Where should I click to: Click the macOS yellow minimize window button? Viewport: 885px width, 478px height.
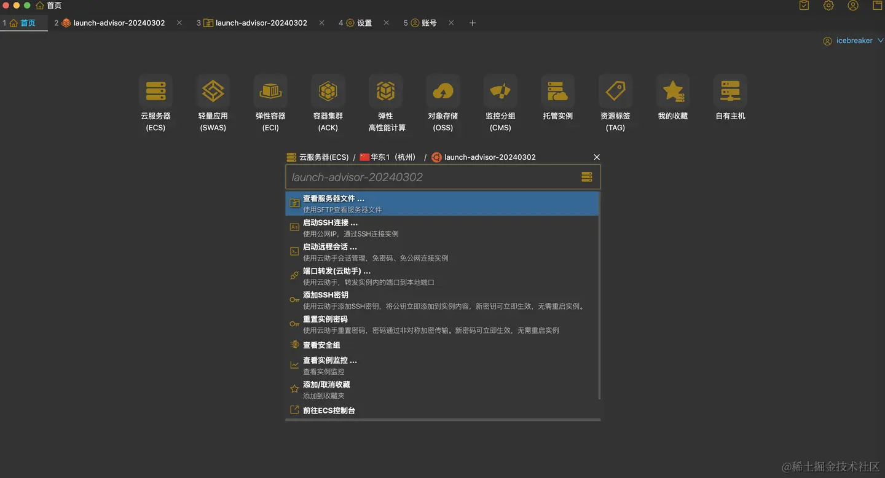[x=16, y=5]
